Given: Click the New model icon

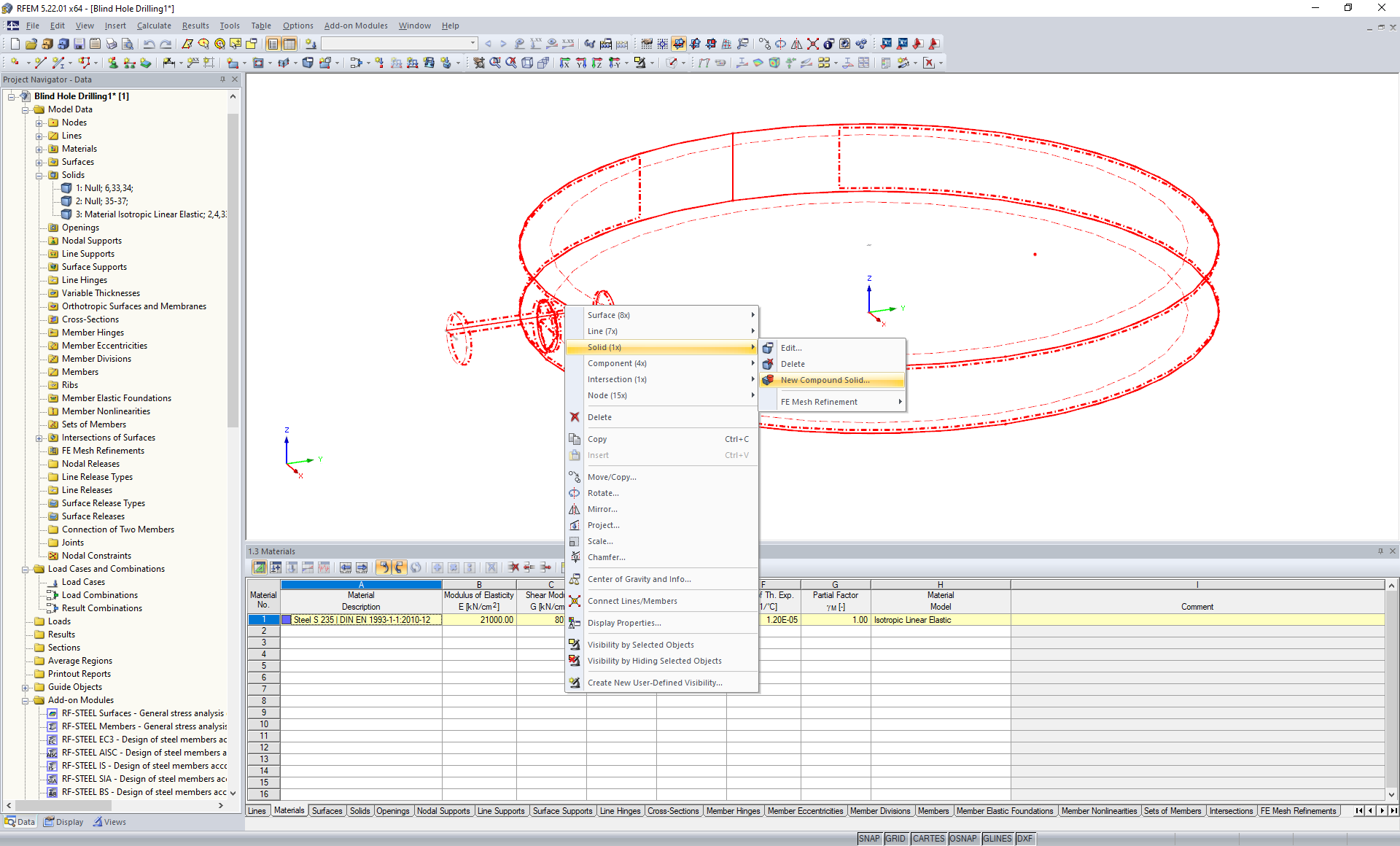Looking at the screenshot, I should pyautogui.click(x=15, y=44).
